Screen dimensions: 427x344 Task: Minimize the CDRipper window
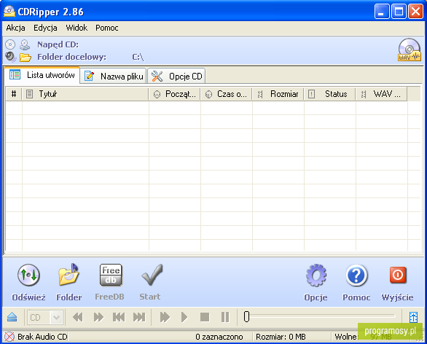point(382,11)
